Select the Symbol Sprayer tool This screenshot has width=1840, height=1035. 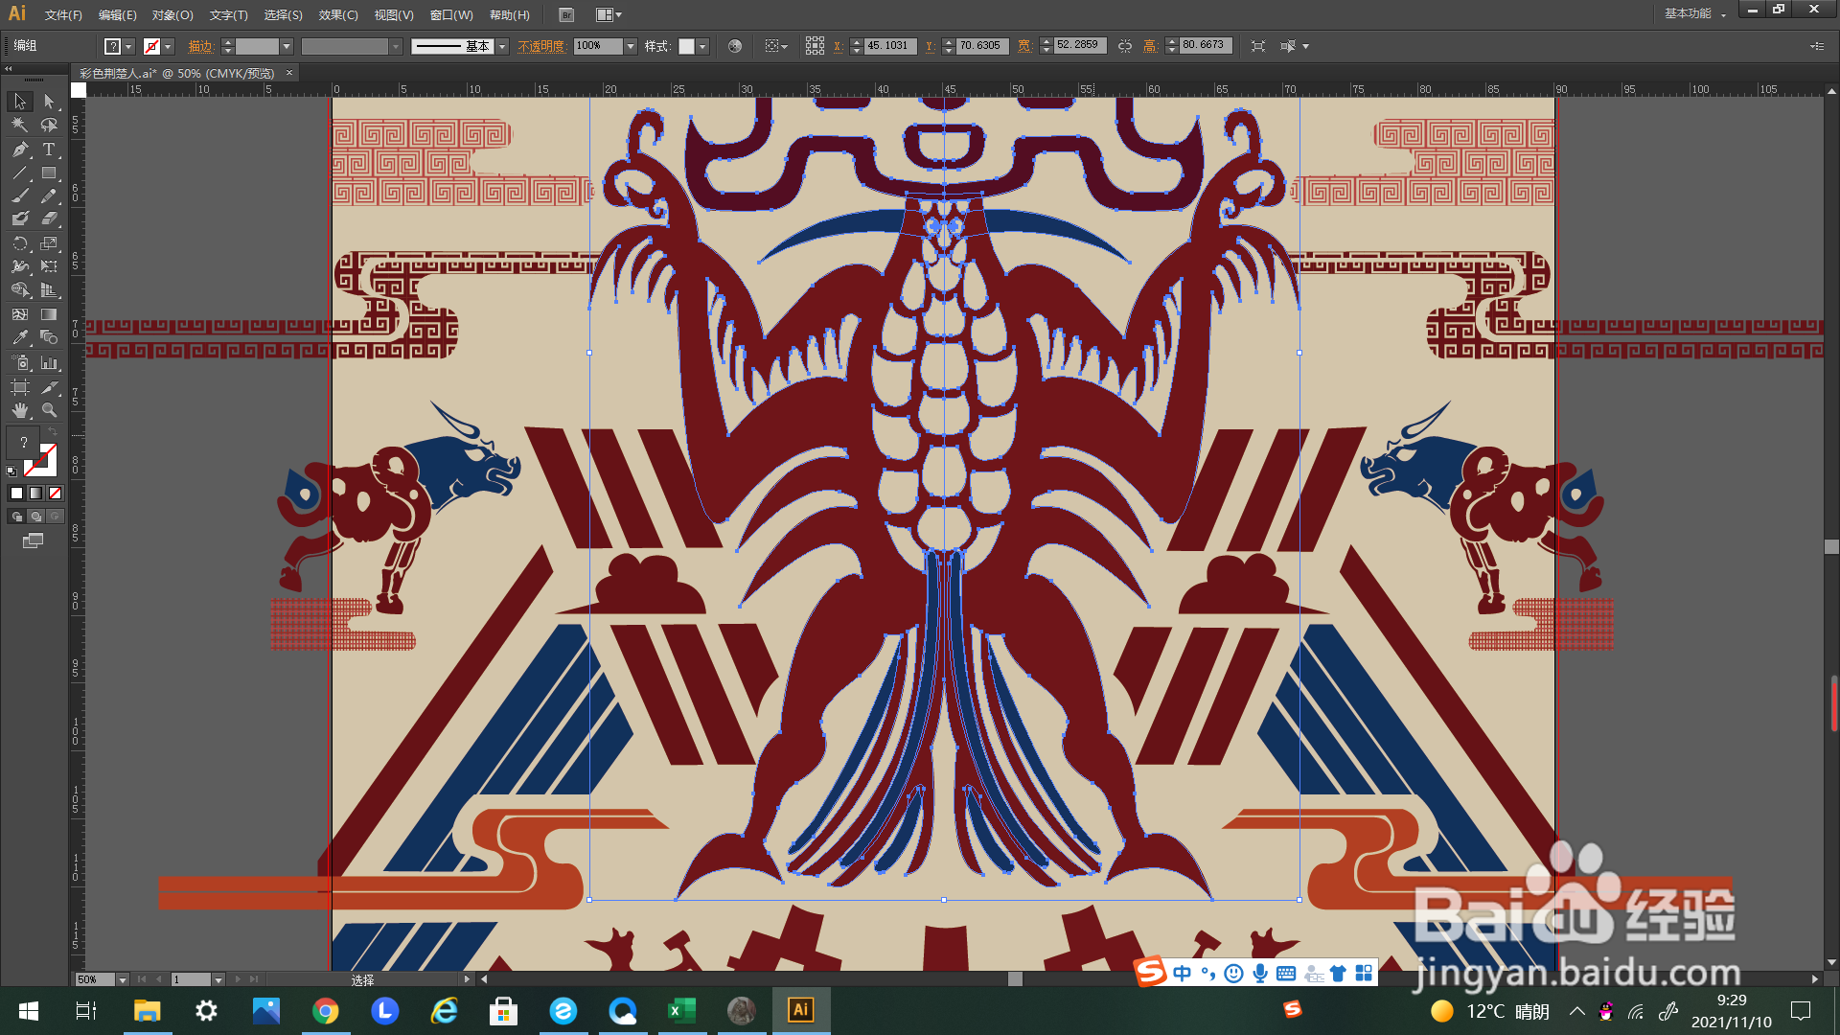click(x=20, y=363)
